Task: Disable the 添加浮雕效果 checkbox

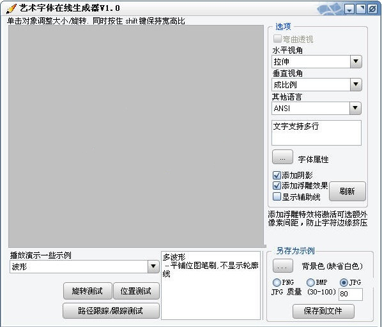Action: 277,186
